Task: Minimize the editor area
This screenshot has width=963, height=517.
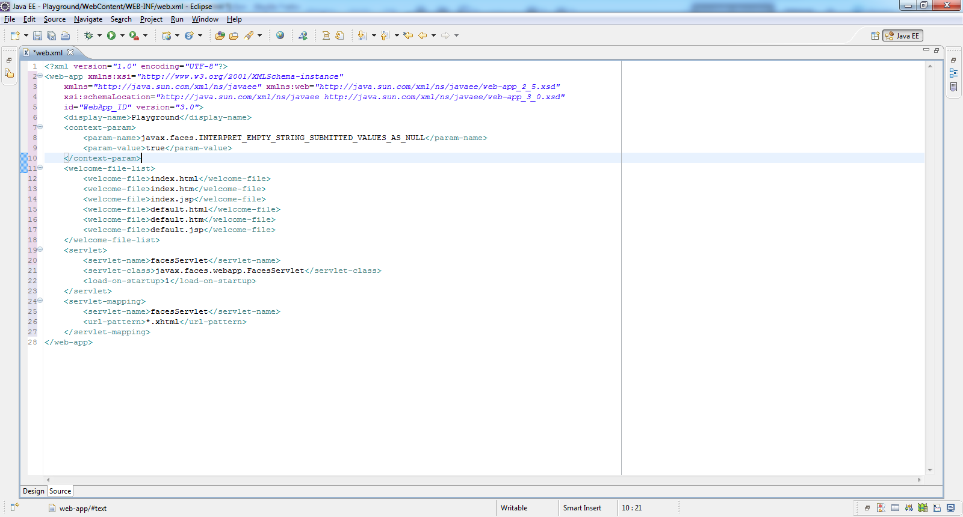Action: point(926,50)
